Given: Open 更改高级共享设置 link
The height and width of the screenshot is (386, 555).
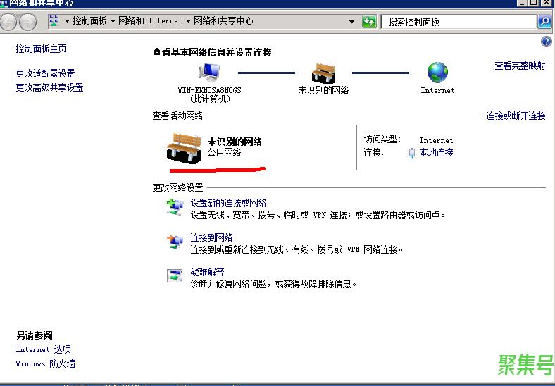Looking at the screenshot, I should [49, 87].
